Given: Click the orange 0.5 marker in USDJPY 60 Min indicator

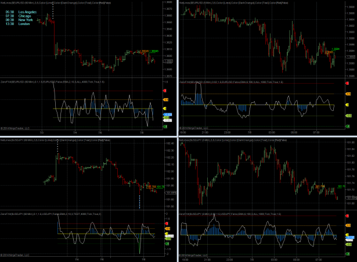Looking at the screenshot, I should (167, 228).
